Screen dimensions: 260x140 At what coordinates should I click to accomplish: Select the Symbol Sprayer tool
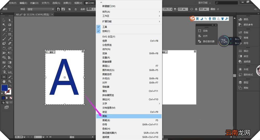[x=4, y=72]
